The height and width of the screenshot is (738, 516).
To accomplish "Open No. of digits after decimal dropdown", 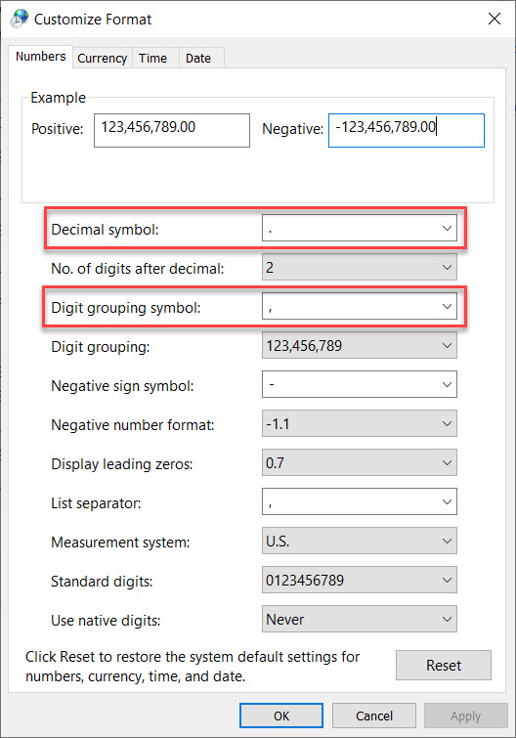I will tap(360, 267).
